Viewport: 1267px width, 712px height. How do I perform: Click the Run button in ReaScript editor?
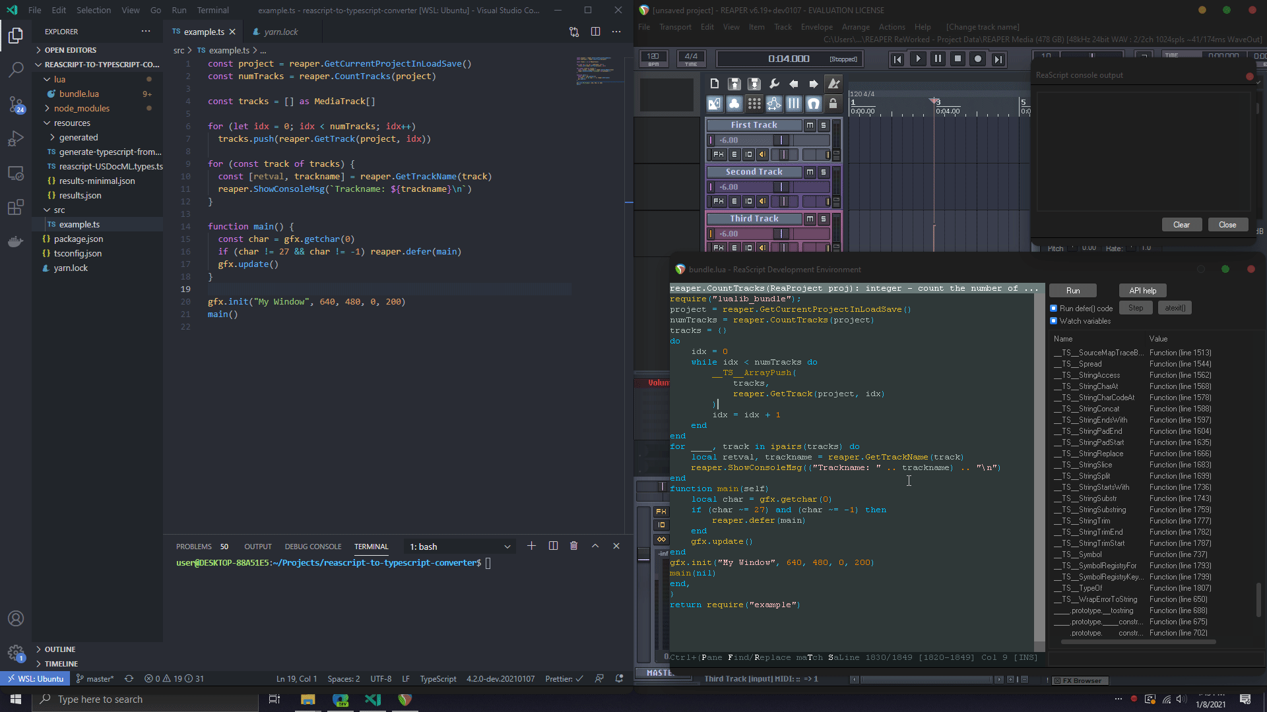(x=1072, y=291)
